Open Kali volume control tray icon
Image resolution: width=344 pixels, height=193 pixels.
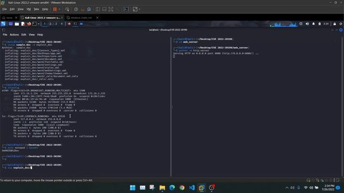click(x=307, y=24)
